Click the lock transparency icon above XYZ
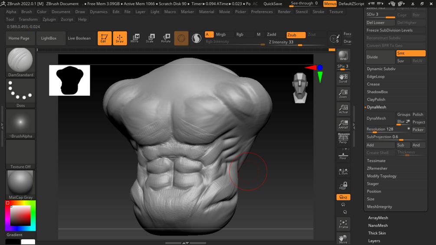436x245 pixels. tap(343, 185)
